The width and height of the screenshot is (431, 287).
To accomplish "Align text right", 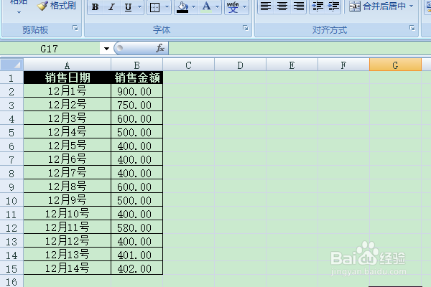I will coord(299,6).
